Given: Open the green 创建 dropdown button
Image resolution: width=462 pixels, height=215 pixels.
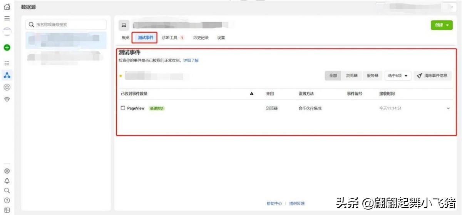Looking at the screenshot, I should [x=442, y=25].
